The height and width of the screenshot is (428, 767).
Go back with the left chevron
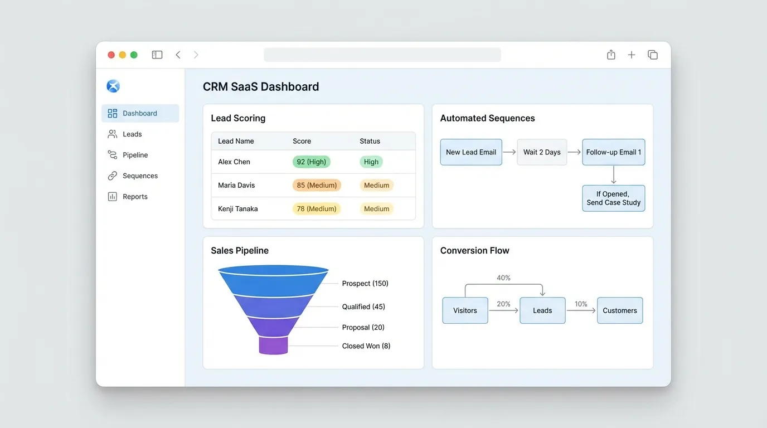point(178,55)
